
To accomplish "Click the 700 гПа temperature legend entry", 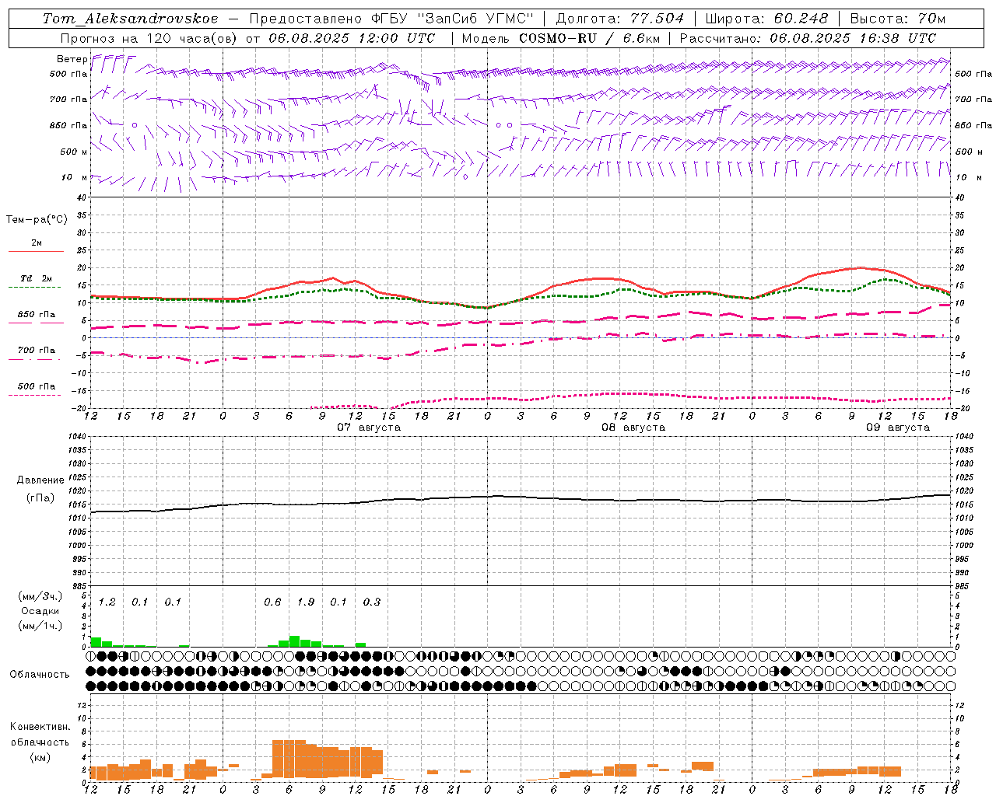I will tap(36, 351).
